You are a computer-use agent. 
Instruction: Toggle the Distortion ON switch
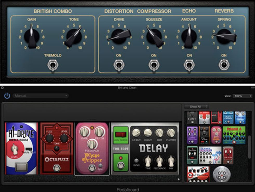(x=119, y=65)
